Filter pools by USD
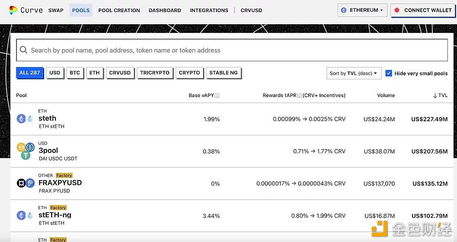Viewport: 457px width, 242px height. 55,73
